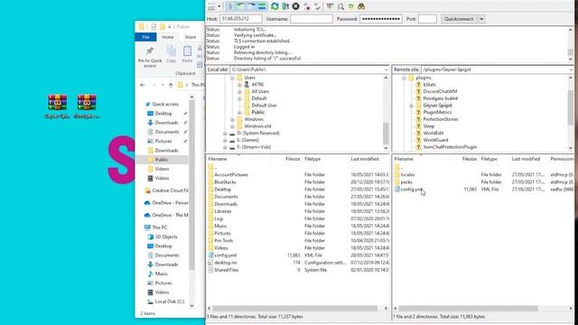Screen dimensions: 578x325
Task: Select floodgate-bukkit in the remote tree
Action: point(440,98)
